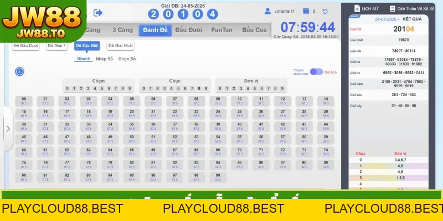Pick number 30 in the grid

pos(24,127)
